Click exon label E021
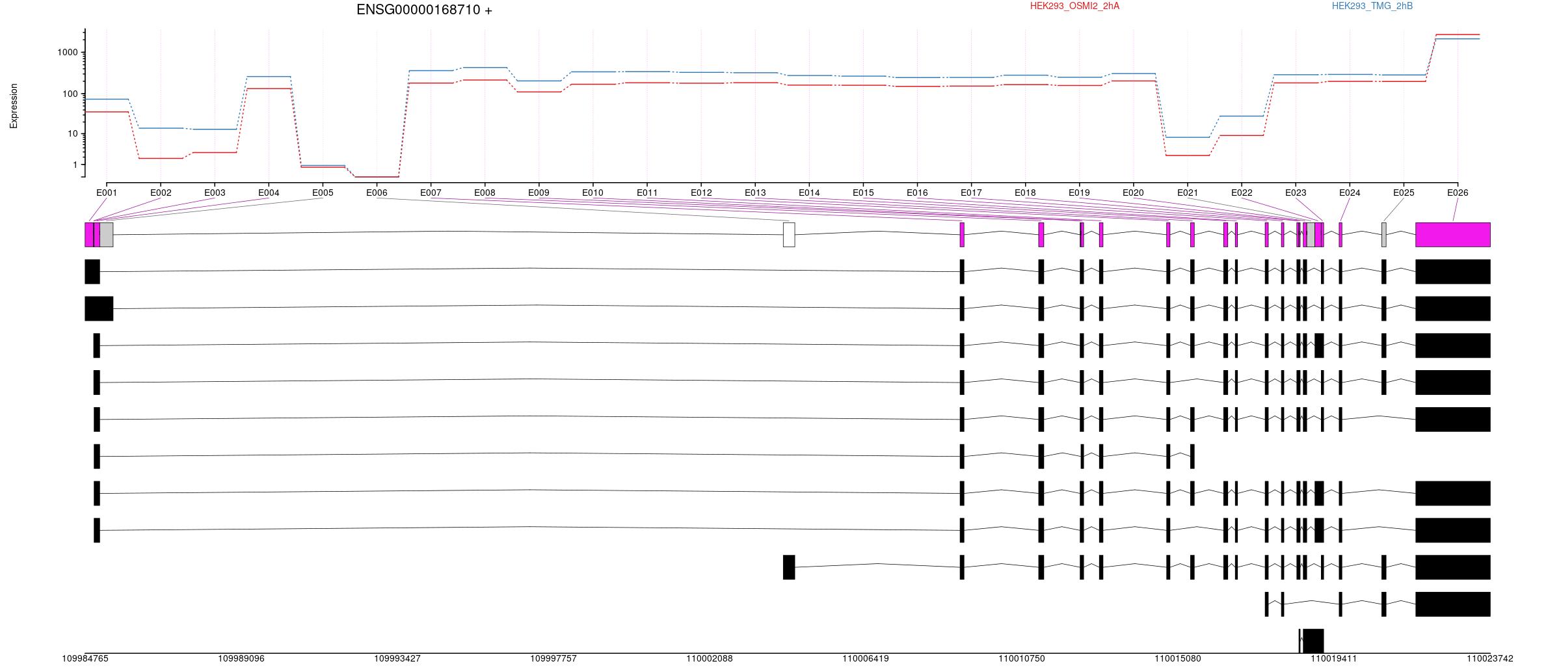This screenshot has width=1561, height=670. [1188, 193]
